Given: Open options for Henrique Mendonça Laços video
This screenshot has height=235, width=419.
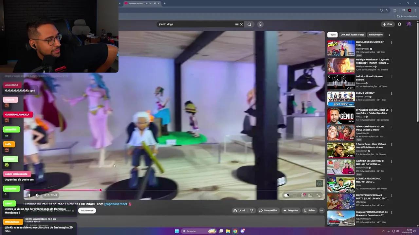Looking at the screenshot, I should point(392,60).
